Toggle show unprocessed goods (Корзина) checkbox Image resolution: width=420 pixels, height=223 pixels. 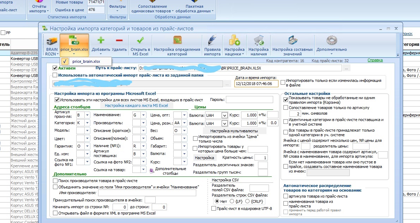286,100
